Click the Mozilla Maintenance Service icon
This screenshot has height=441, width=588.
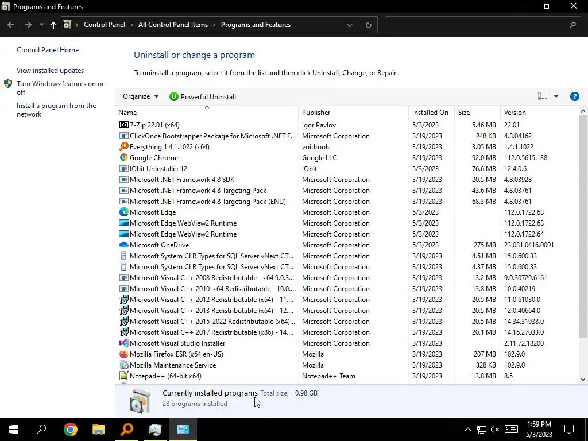124,365
